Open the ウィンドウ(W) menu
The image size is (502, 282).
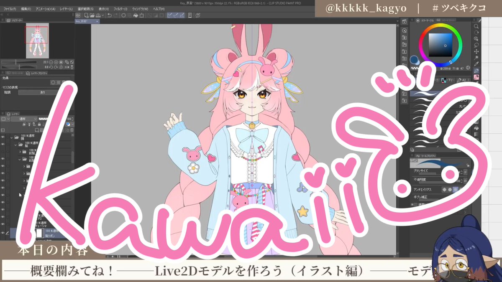click(141, 8)
